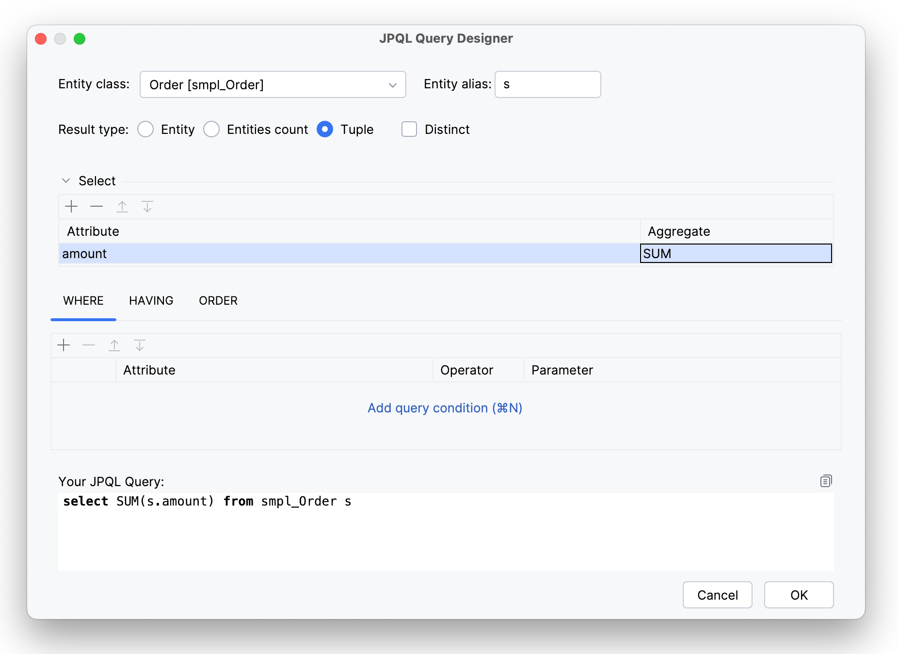
Task: Switch to the ORDER tab
Action: [x=218, y=301]
